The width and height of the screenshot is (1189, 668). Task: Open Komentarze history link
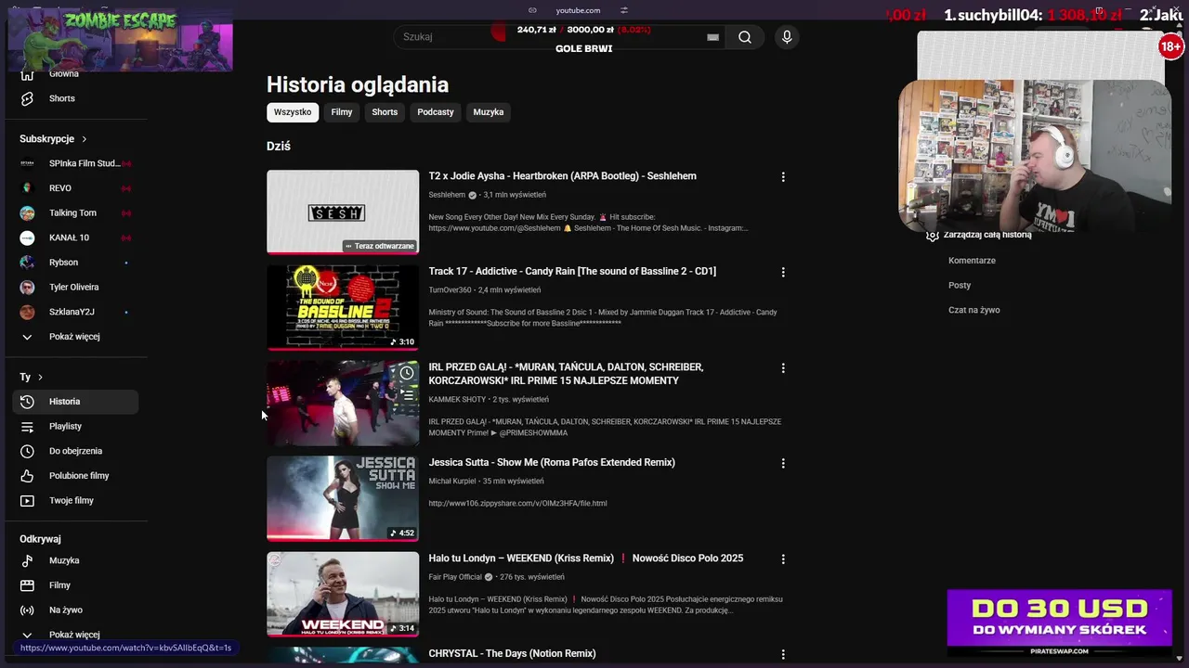pos(972,261)
